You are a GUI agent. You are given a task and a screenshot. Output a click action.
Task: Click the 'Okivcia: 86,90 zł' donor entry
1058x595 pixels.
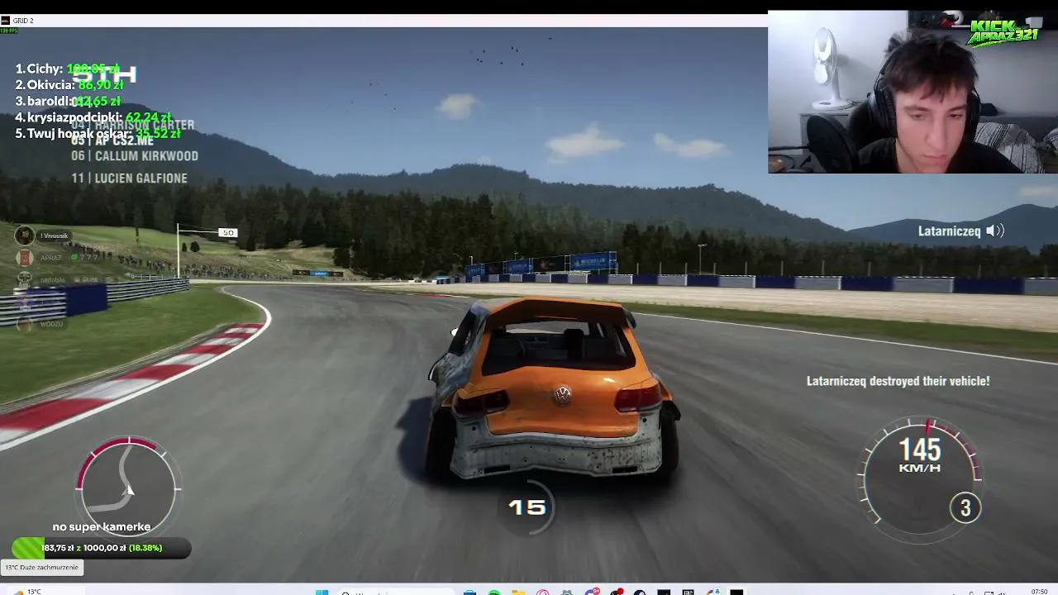pyautogui.click(x=69, y=84)
